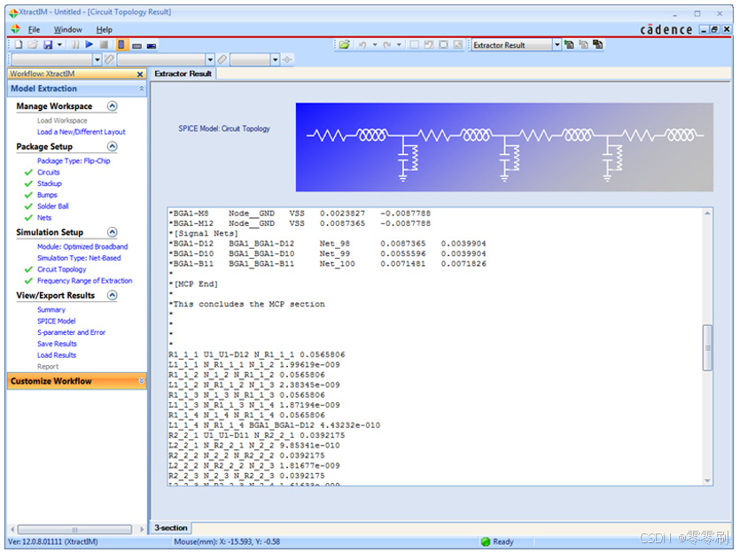Open the Window menu
The image size is (739, 552).
coord(68,30)
